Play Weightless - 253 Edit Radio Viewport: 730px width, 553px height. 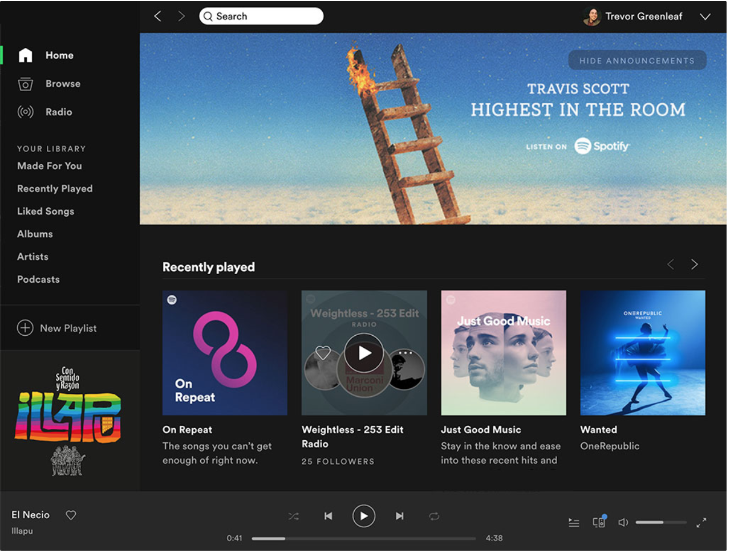click(x=364, y=353)
